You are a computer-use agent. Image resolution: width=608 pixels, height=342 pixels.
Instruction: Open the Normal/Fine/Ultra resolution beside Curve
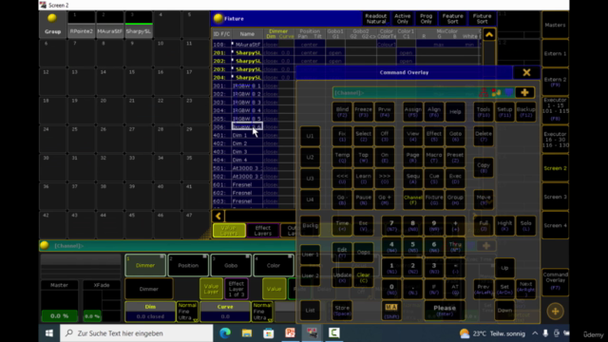pos(262,312)
